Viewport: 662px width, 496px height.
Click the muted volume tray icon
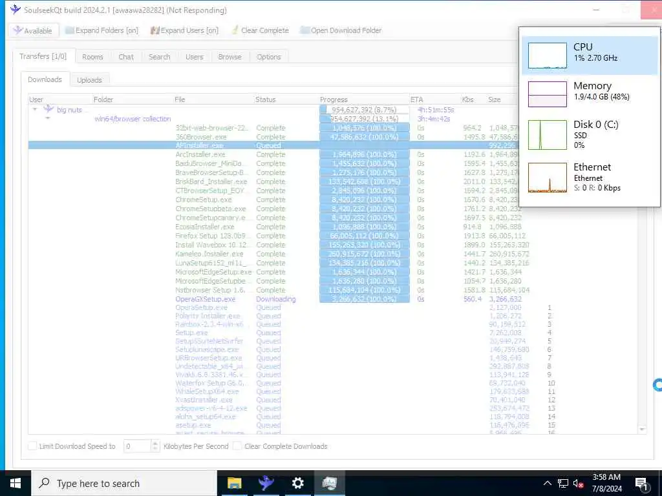[578, 483]
